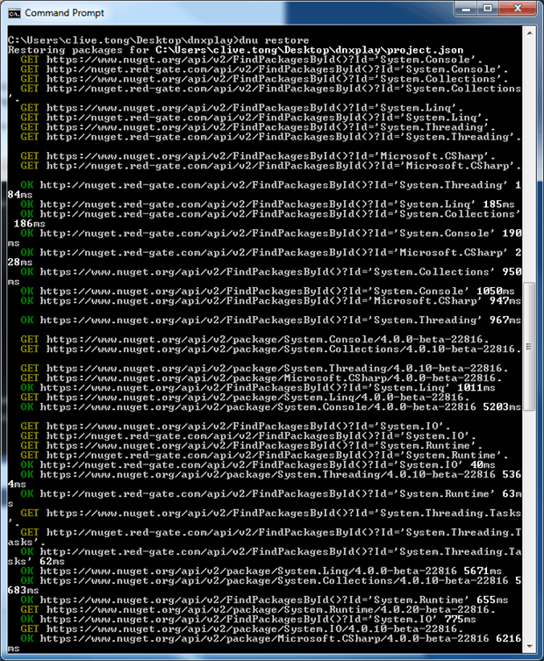Click the nuget.org OK line for System.Console 1050ms
Screen dimensions: 544x661
pyautogui.click(x=268, y=291)
